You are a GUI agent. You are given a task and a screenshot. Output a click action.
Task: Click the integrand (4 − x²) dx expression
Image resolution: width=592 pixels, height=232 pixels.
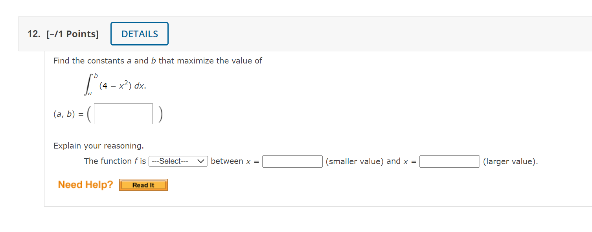[123, 86]
